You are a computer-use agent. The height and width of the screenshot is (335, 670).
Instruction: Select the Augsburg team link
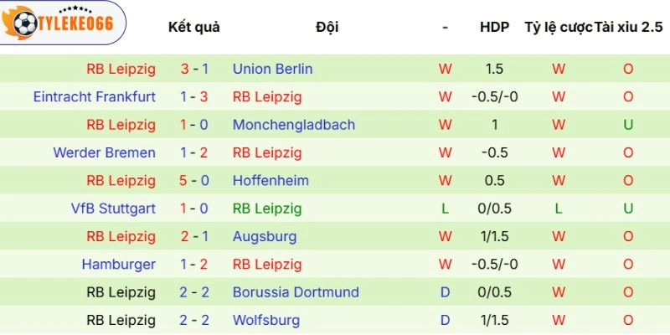[x=265, y=236]
